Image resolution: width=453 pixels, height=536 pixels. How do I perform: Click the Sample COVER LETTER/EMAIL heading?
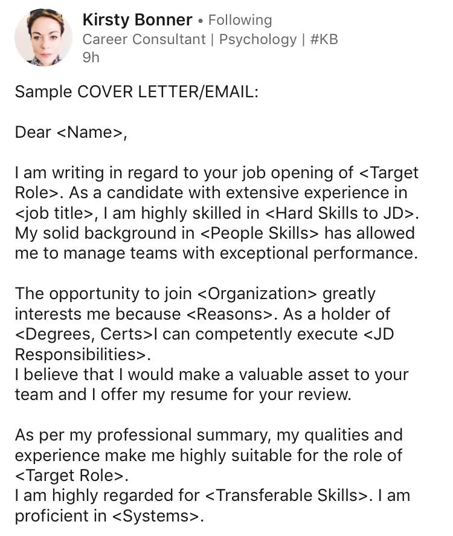pyautogui.click(x=137, y=92)
